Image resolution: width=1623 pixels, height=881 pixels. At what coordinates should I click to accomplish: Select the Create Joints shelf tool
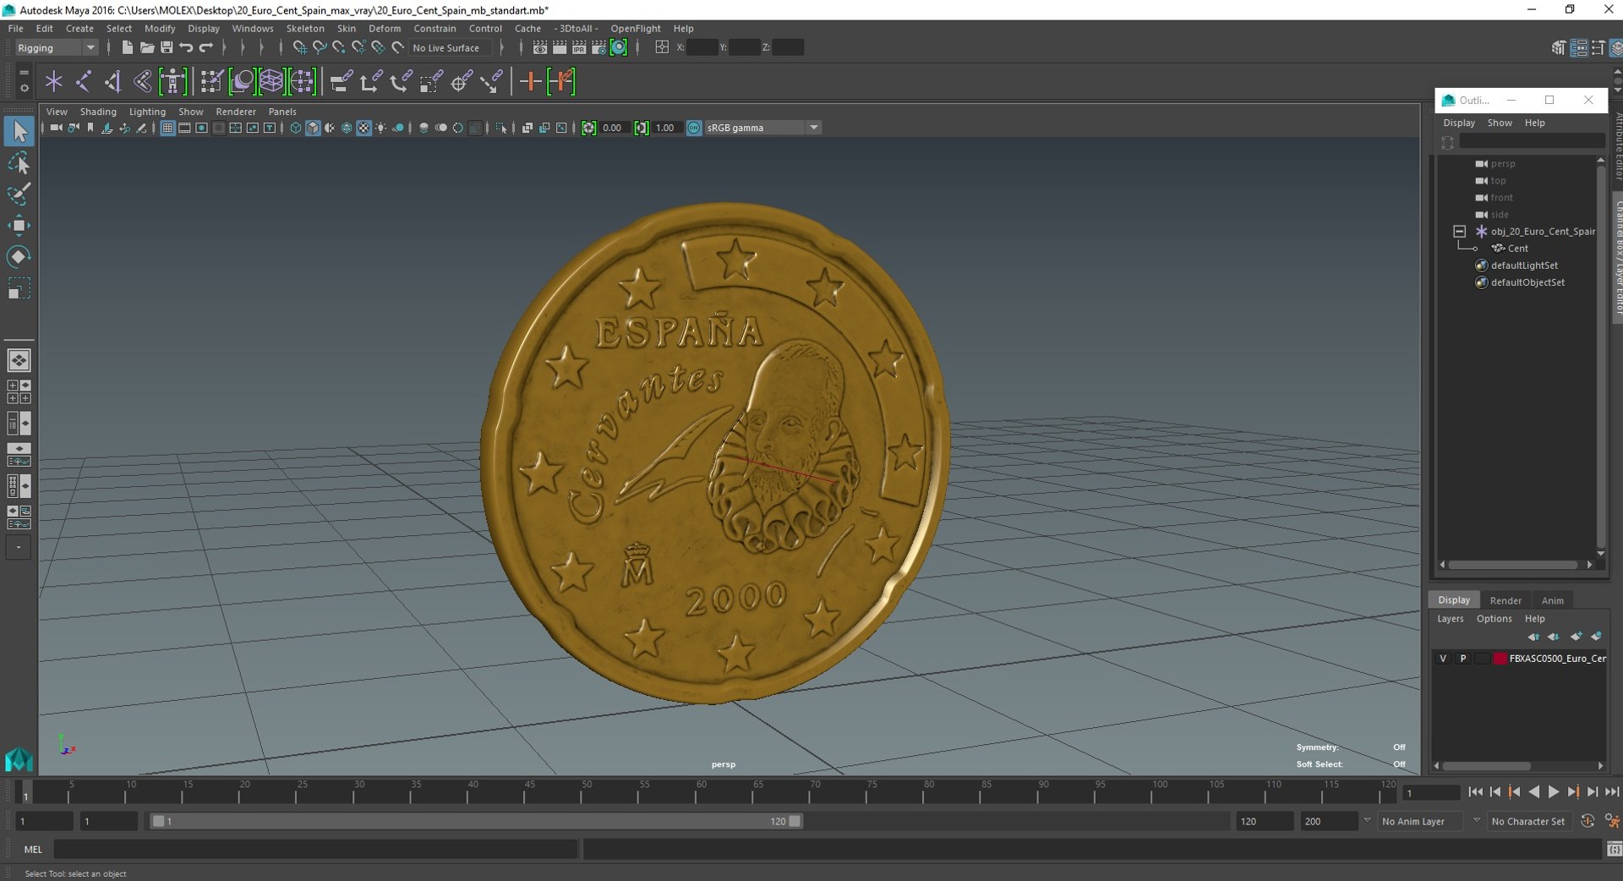pos(84,82)
